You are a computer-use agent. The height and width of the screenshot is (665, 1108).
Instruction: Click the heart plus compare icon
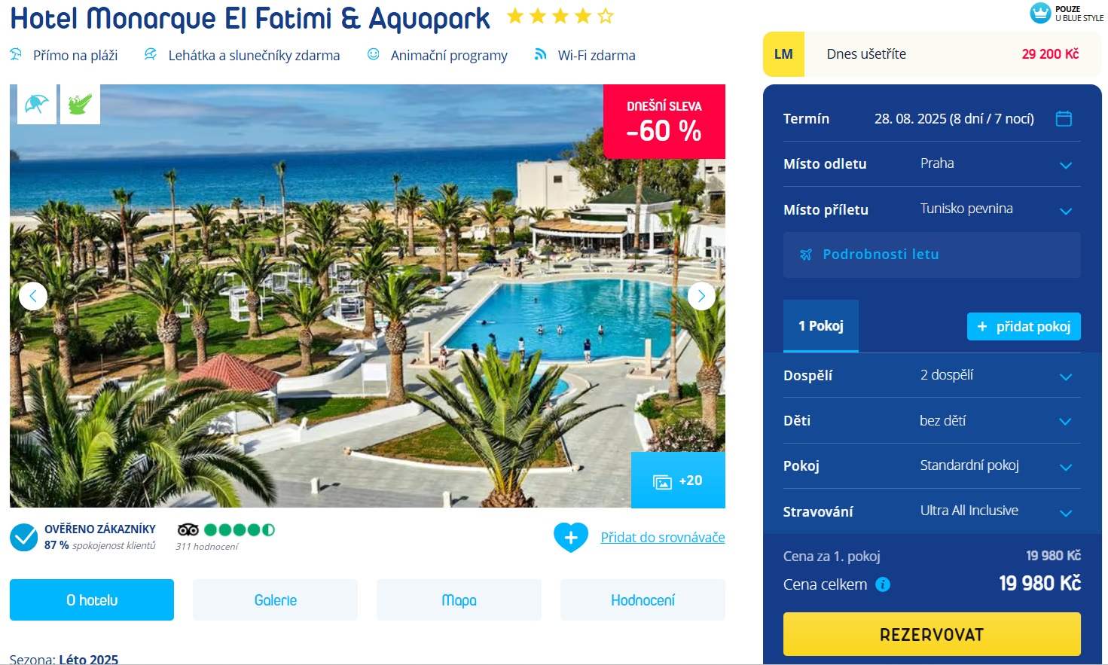571,538
